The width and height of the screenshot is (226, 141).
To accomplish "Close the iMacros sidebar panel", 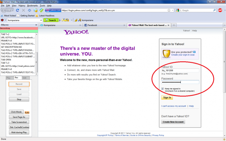I will [x=36, y=25].
